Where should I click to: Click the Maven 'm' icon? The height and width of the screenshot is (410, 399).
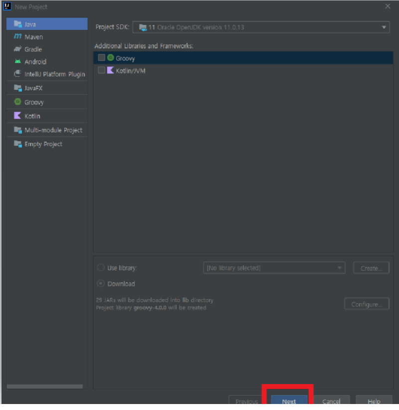pos(18,36)
